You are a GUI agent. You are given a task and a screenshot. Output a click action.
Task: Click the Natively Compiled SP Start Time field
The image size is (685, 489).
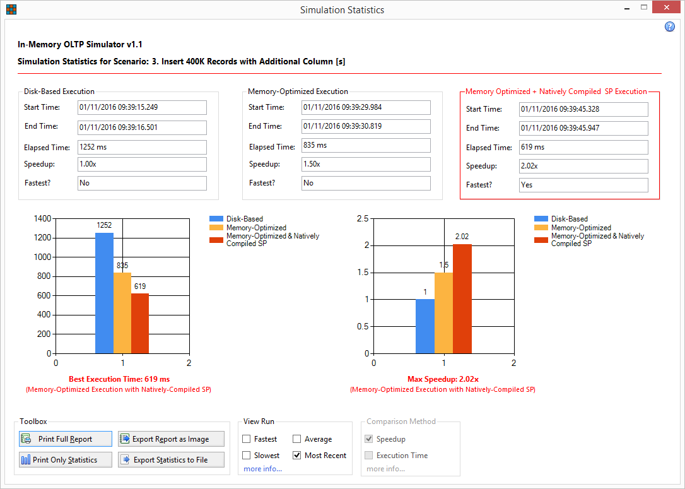point(583,109)
